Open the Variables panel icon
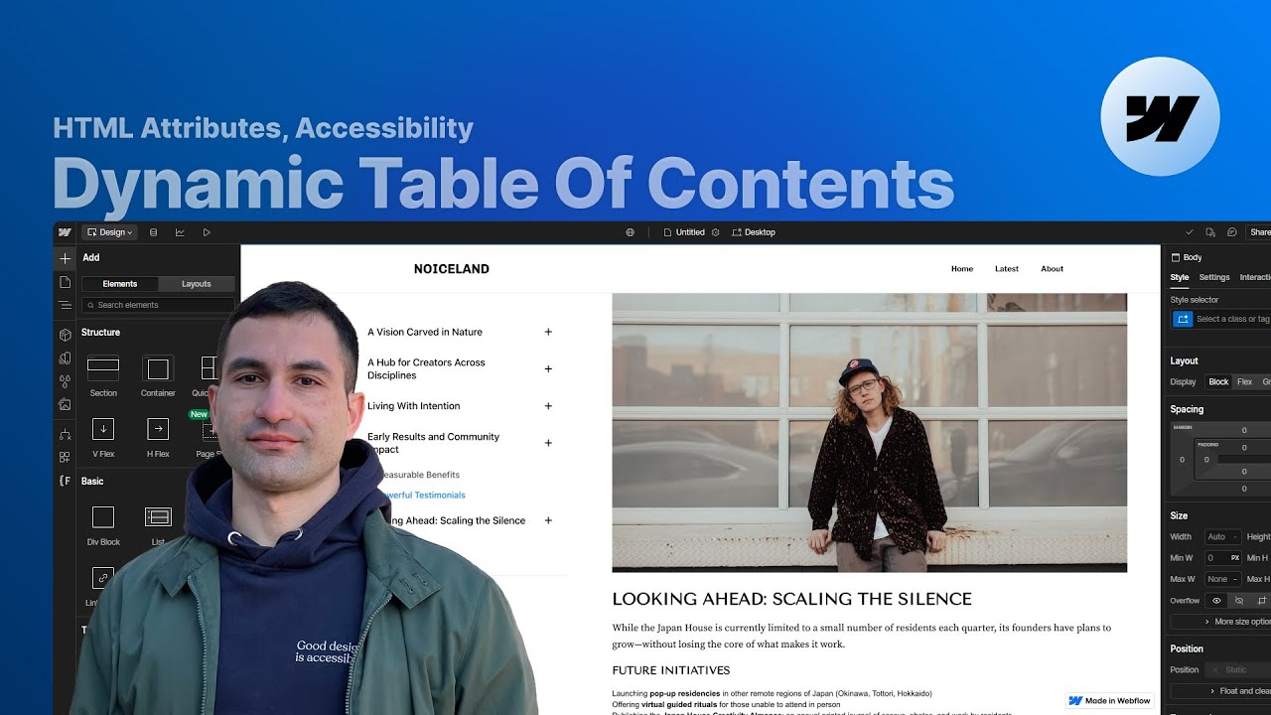1271x715 pixels. coord(65,357)
